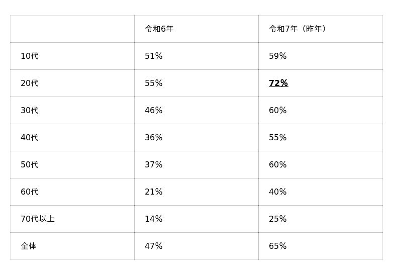Click the 40代 row label

tap(30, 138)
